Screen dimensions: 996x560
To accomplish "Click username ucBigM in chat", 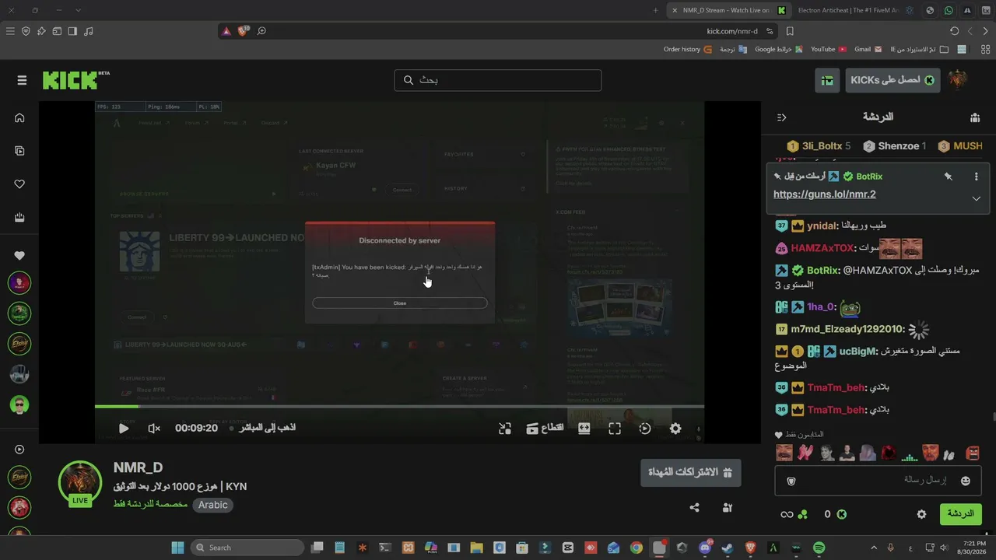I will click(857, 352).
